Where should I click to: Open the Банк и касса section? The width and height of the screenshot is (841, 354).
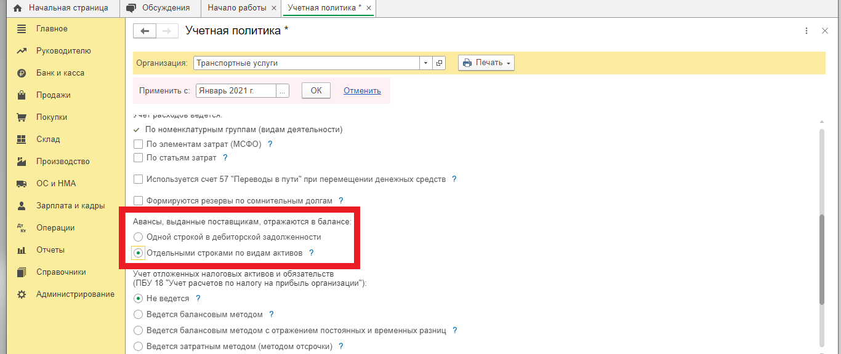click(x=60, y=73)
